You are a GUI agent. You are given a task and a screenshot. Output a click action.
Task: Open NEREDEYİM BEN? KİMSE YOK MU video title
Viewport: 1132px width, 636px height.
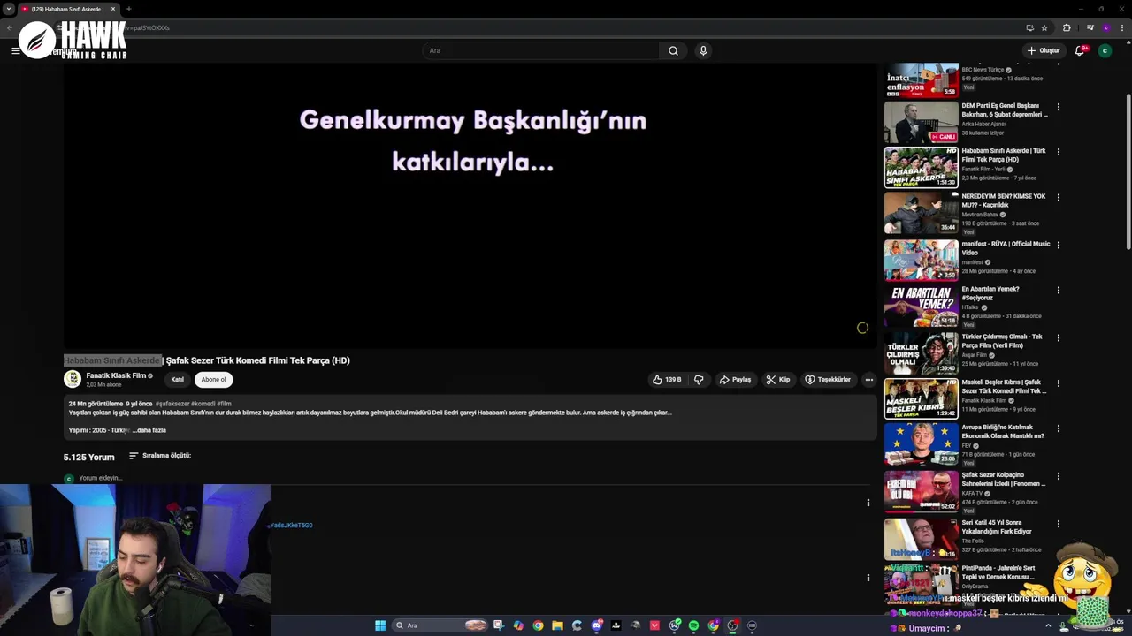click(1004, 201)
